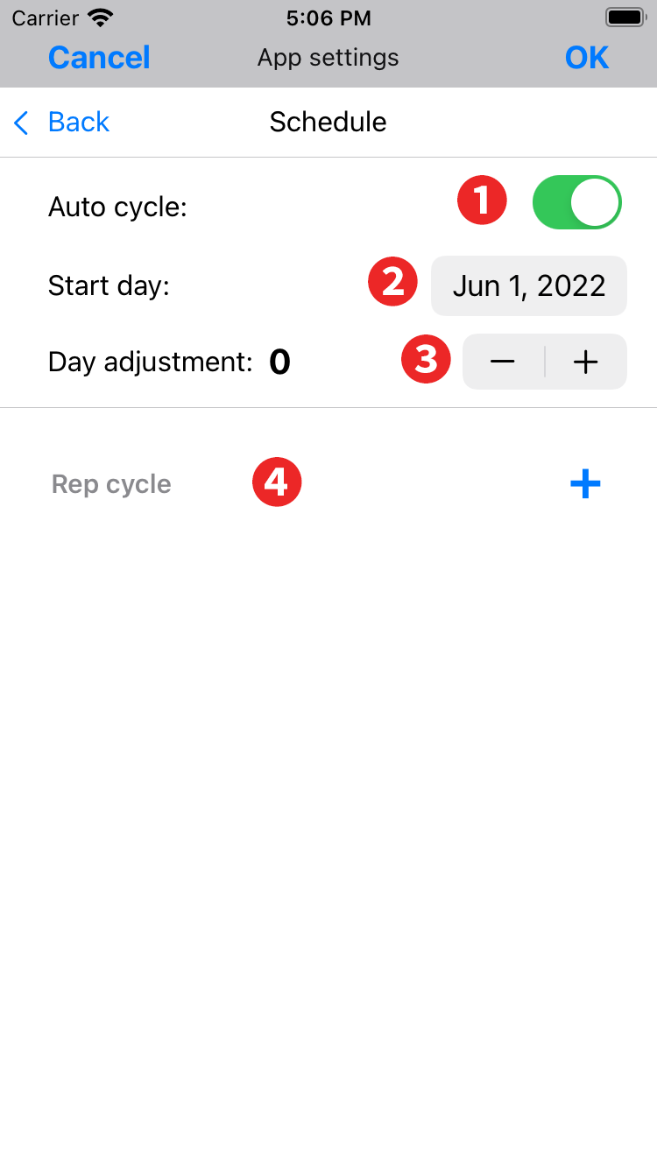
Task: Tap the Wi-Fi status icon
Action: pos(102,18)
